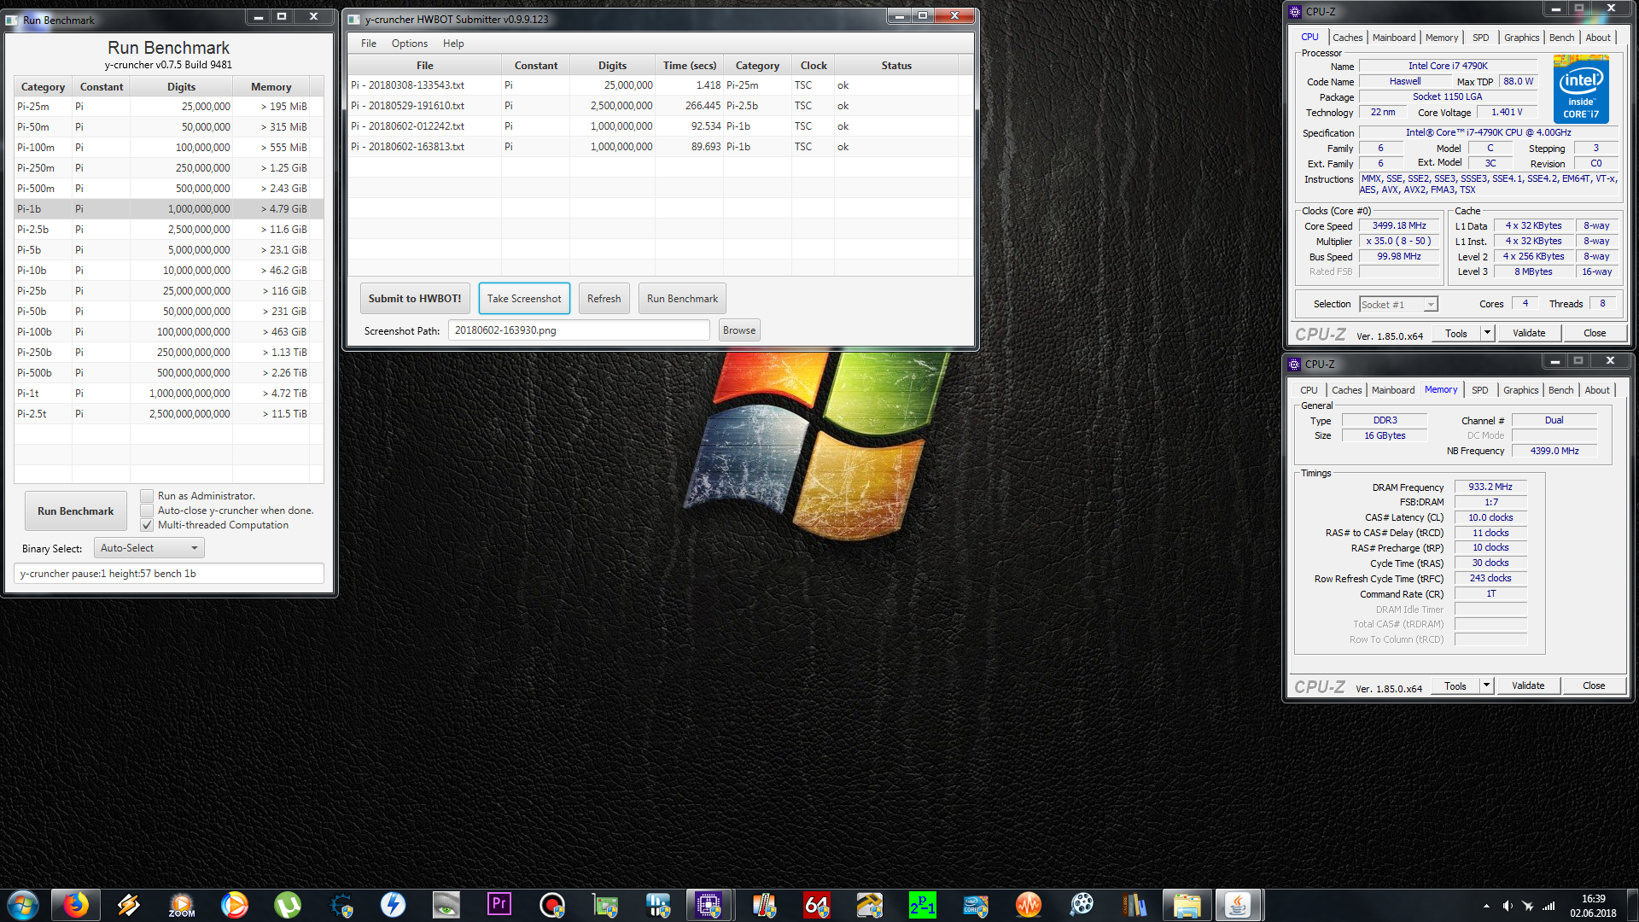
Task: Open the Socket #1 selection dropdown
Action: (x=1398, y=305)
